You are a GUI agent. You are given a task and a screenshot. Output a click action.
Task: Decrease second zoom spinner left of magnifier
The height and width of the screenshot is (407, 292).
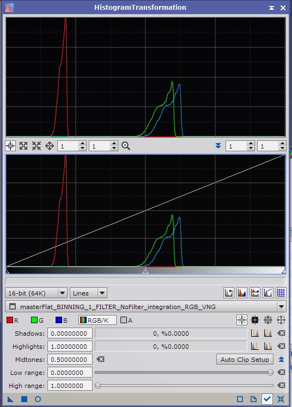[x=114, y=149]
